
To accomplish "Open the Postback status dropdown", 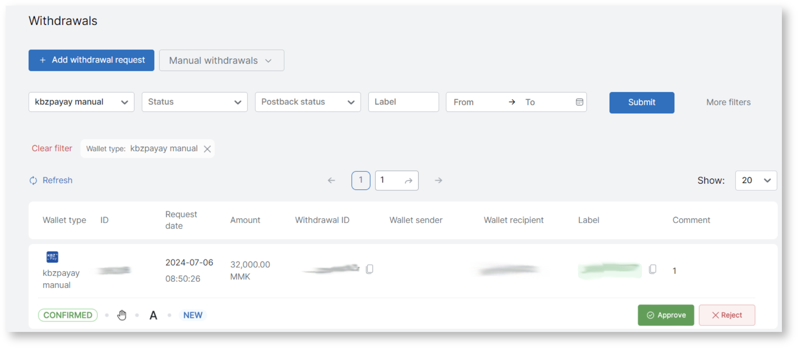I will tap(308, 102).
